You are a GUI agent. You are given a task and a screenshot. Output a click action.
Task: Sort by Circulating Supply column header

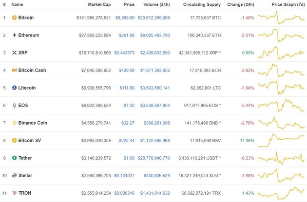click(202, 4)
